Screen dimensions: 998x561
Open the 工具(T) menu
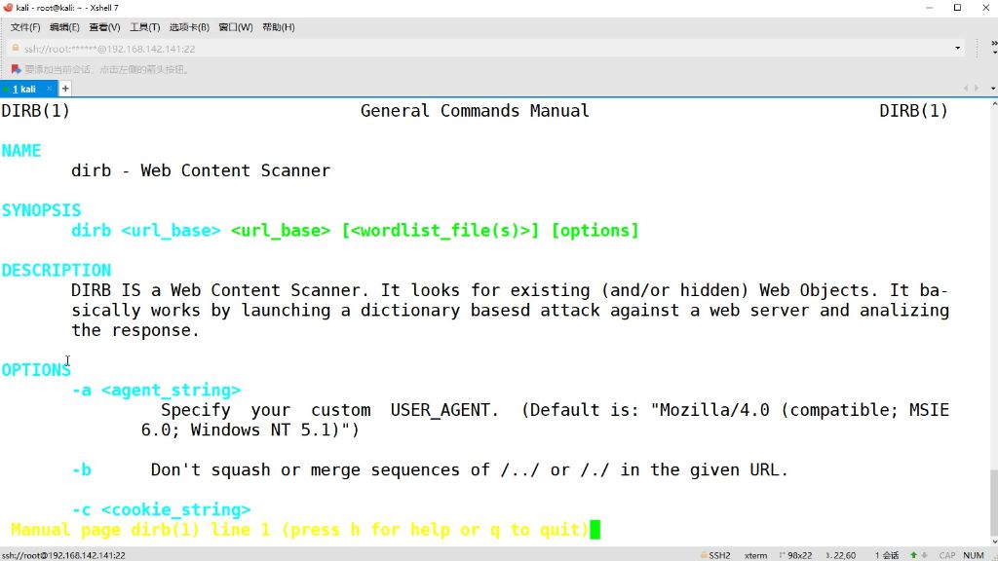click(x=144, y=27)
